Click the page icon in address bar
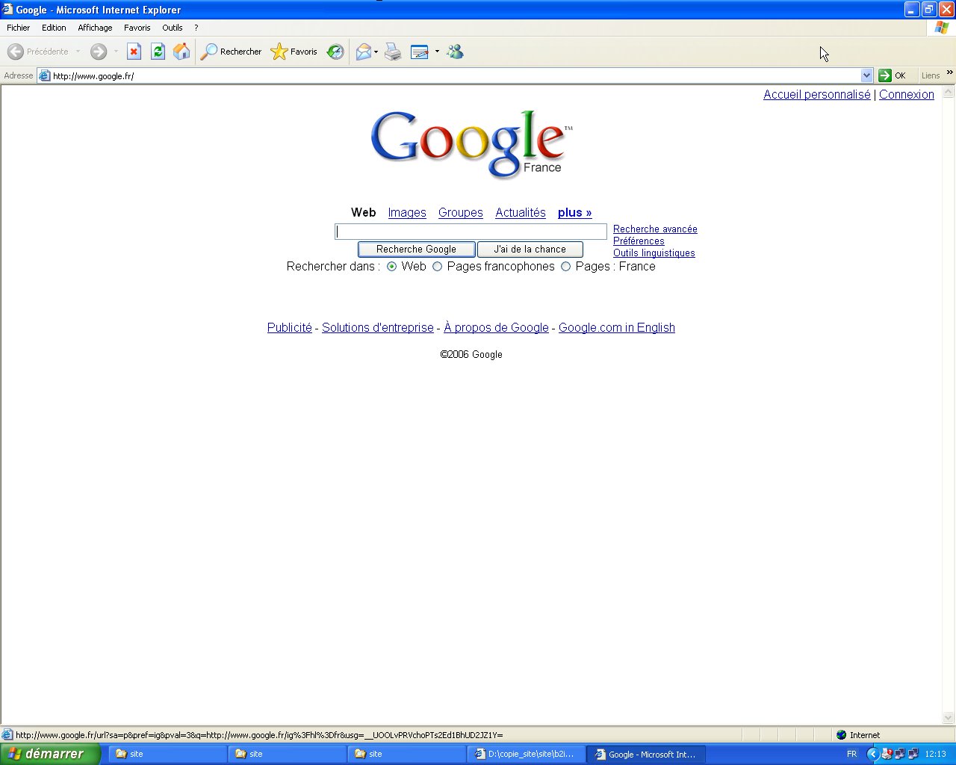 [x=44, y=75]
